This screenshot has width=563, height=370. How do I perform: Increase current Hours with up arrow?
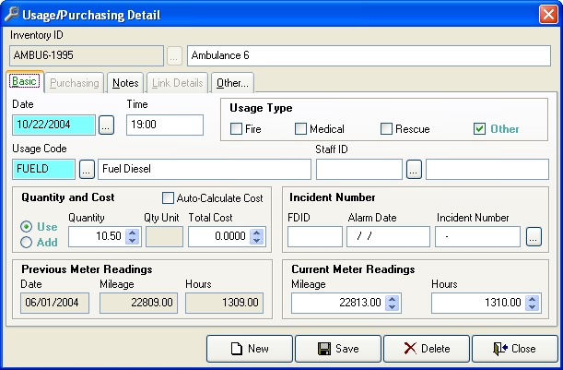coord(532,299)
